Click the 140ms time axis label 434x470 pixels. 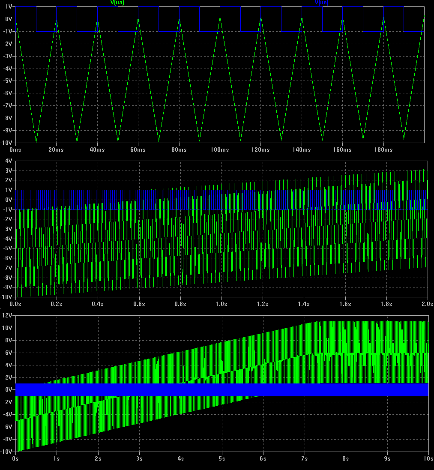(x=302, y=150)
